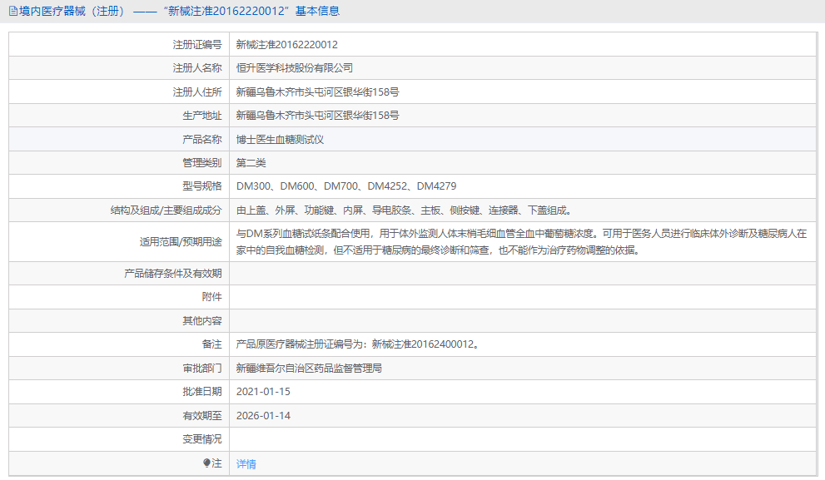Click the 产品名称 label

202,139
